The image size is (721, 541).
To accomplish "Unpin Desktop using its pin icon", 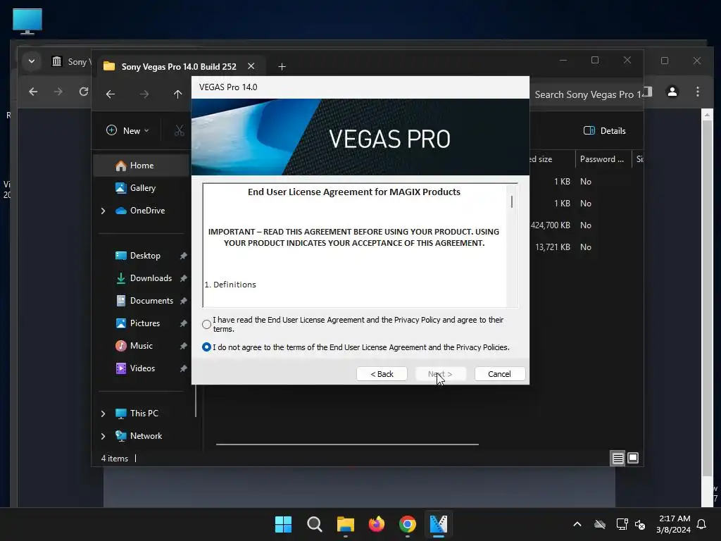I will [183, 256].
